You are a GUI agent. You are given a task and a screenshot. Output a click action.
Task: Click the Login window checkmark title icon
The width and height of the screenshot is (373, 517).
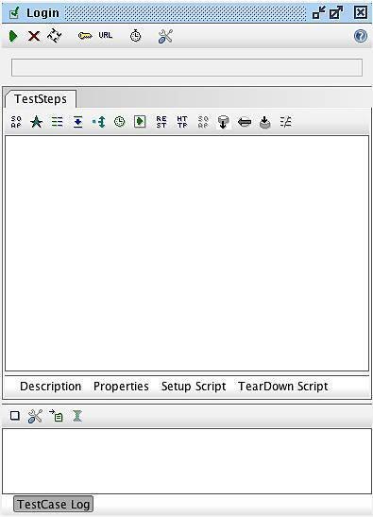[x=14, y=13]
